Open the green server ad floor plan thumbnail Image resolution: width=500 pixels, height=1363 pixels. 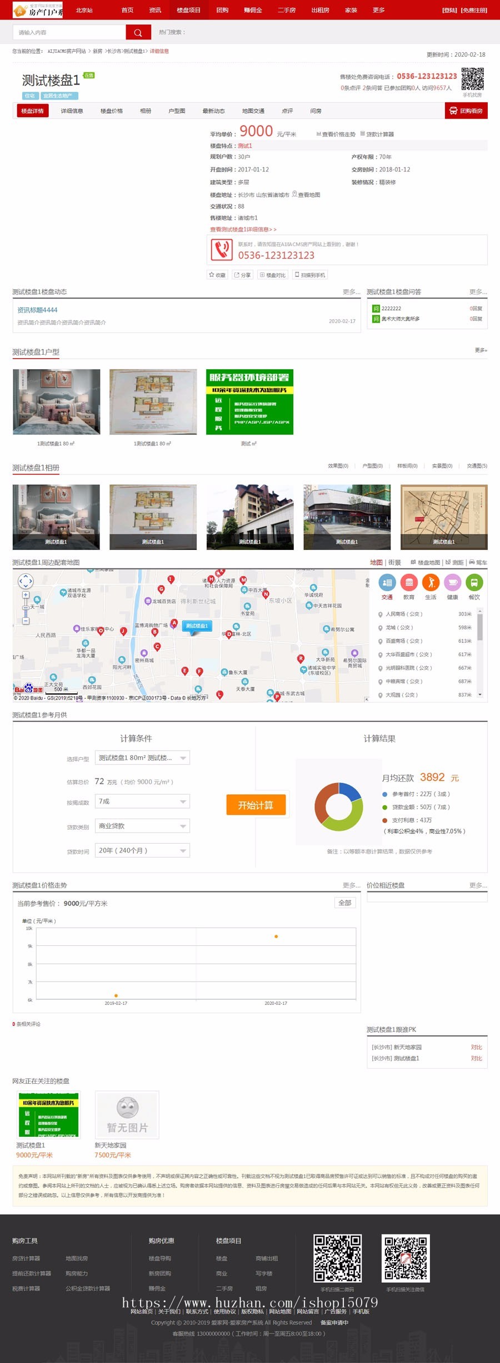(x=249, y=402)
